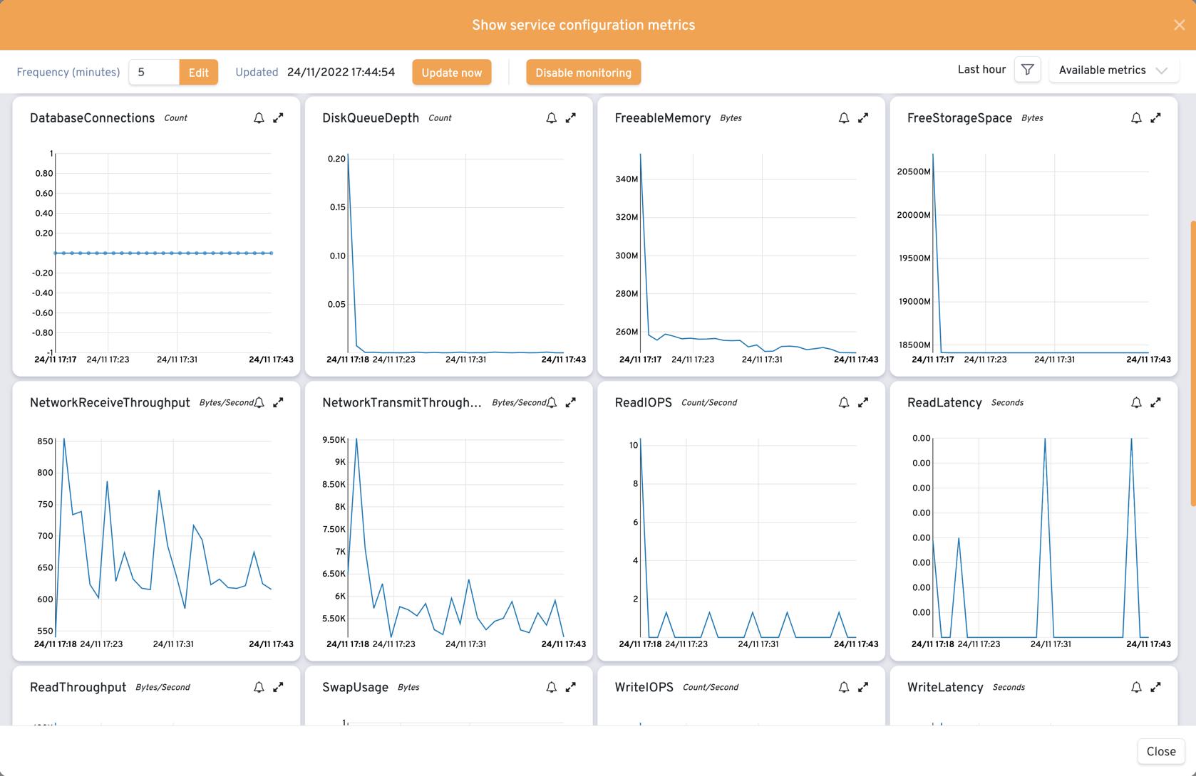Click the ReadLatency chart title

[944, 403]
